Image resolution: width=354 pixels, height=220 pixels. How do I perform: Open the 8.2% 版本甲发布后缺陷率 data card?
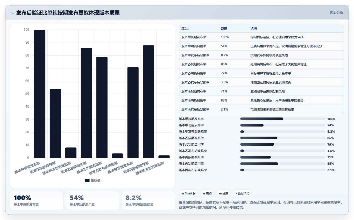pos(148,200)
